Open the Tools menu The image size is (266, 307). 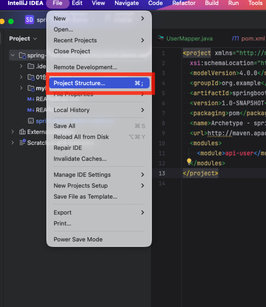coord(255,3)
